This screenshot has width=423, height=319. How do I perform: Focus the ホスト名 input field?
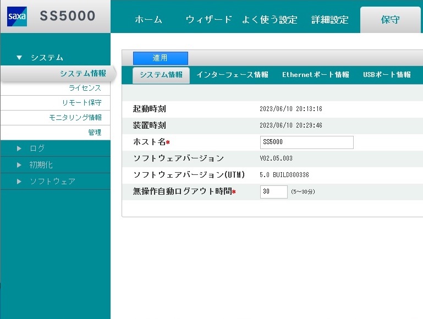tap(307, 142)
